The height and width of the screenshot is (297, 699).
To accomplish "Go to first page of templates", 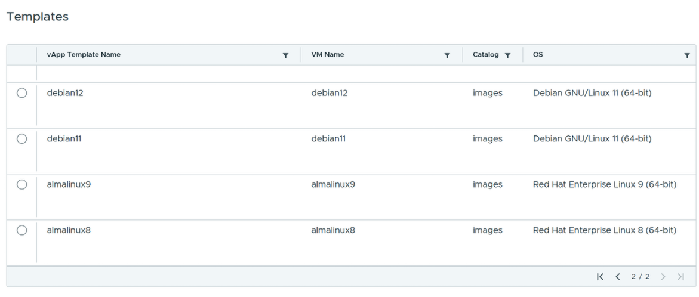I will [x=600, y=277].
